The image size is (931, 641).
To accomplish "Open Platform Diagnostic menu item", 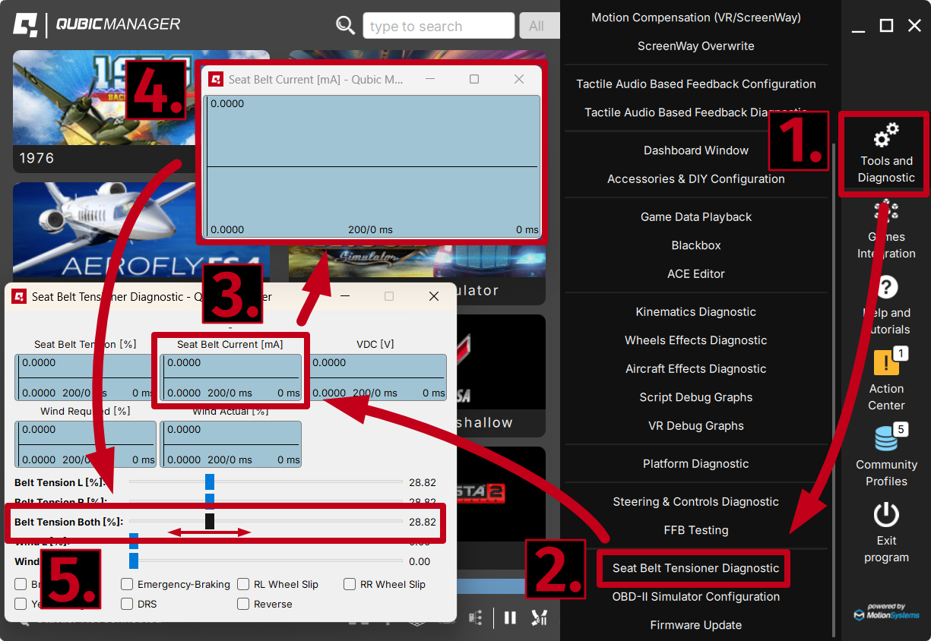I will point(695,464).
